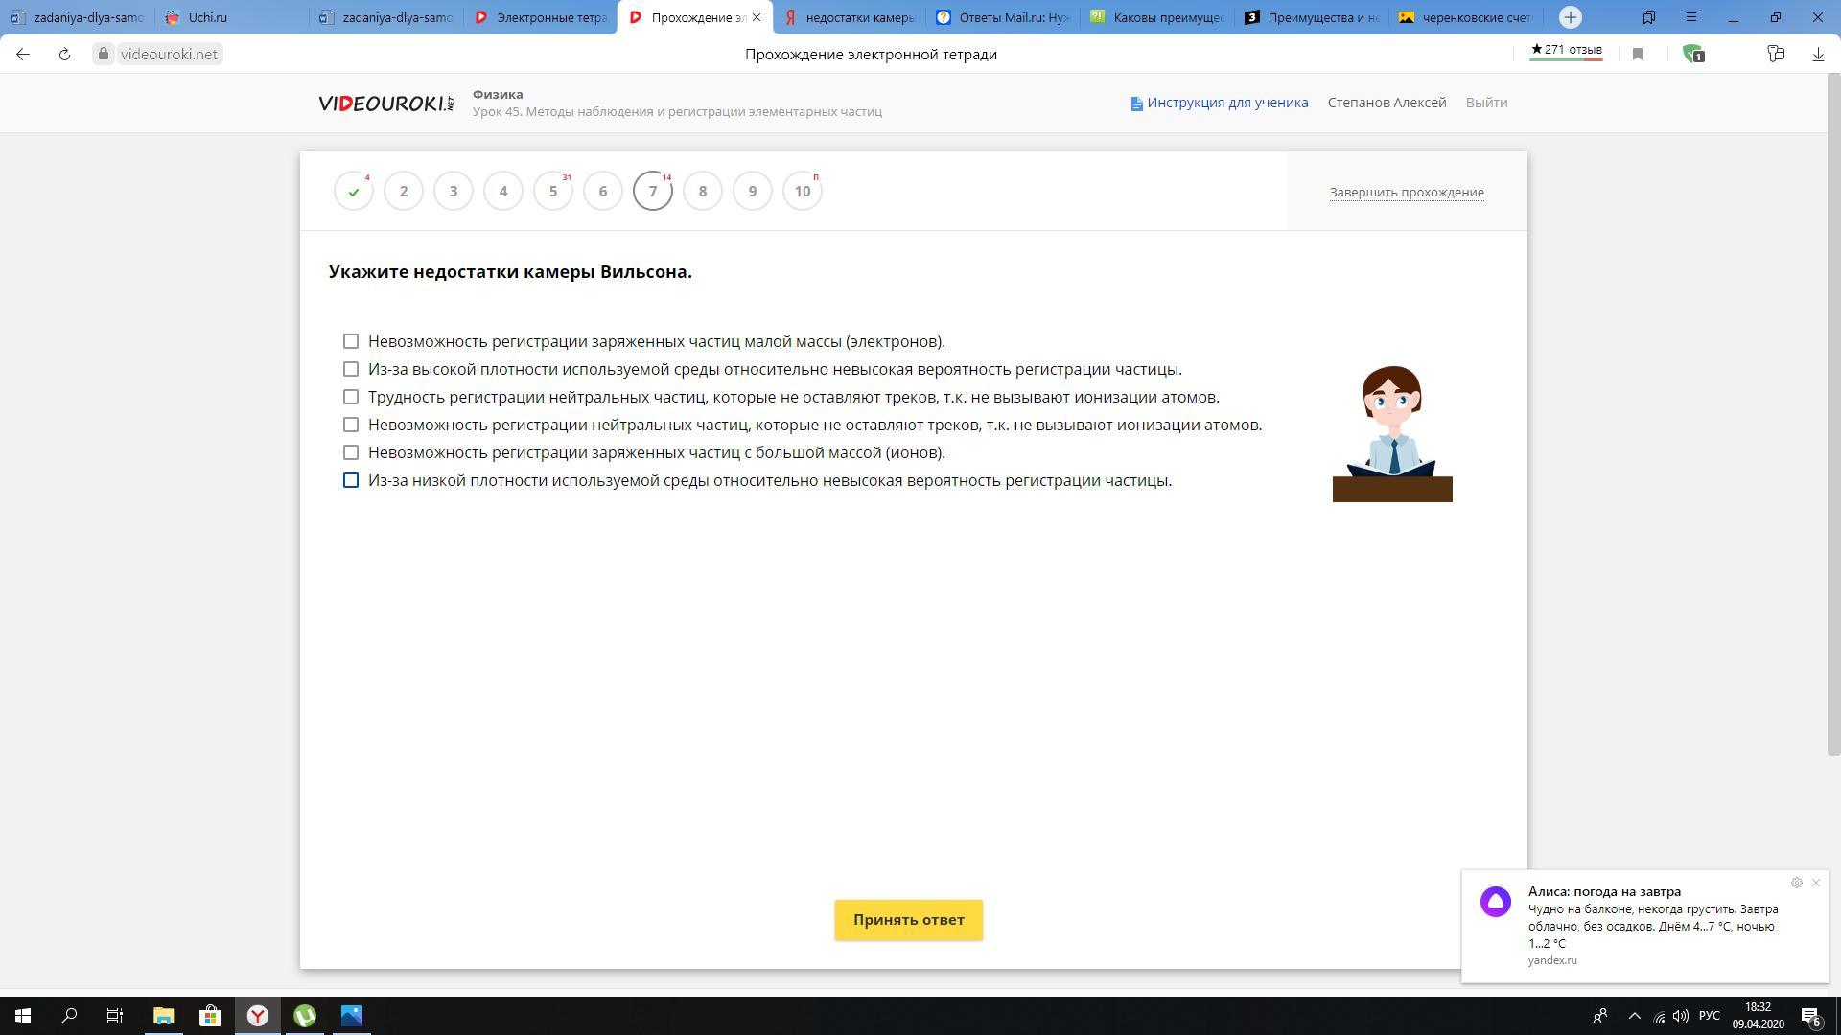Viewport: 1841px width, 1035px height.
Task: Switch to 'Ответы Mail.ru' tab
Action: [1013, 17]
